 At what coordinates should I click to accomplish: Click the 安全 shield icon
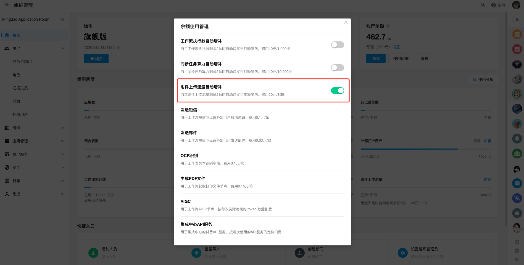click(7, 168)
